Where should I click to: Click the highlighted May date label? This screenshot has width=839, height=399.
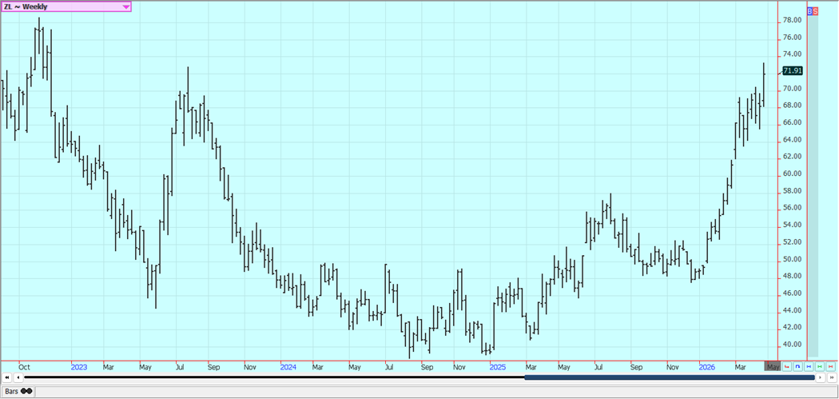coord(773,366)
